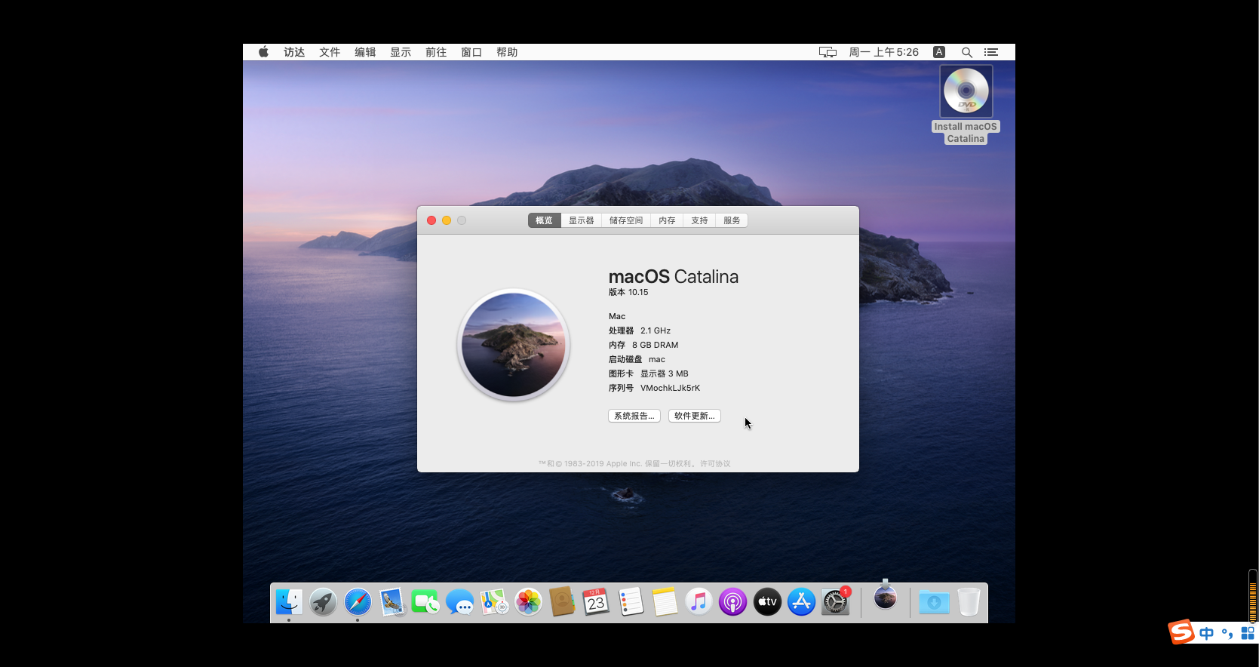This screenshot has width=1259, height=667.
Task: Open the Apple menu
Action: [263, 52]
